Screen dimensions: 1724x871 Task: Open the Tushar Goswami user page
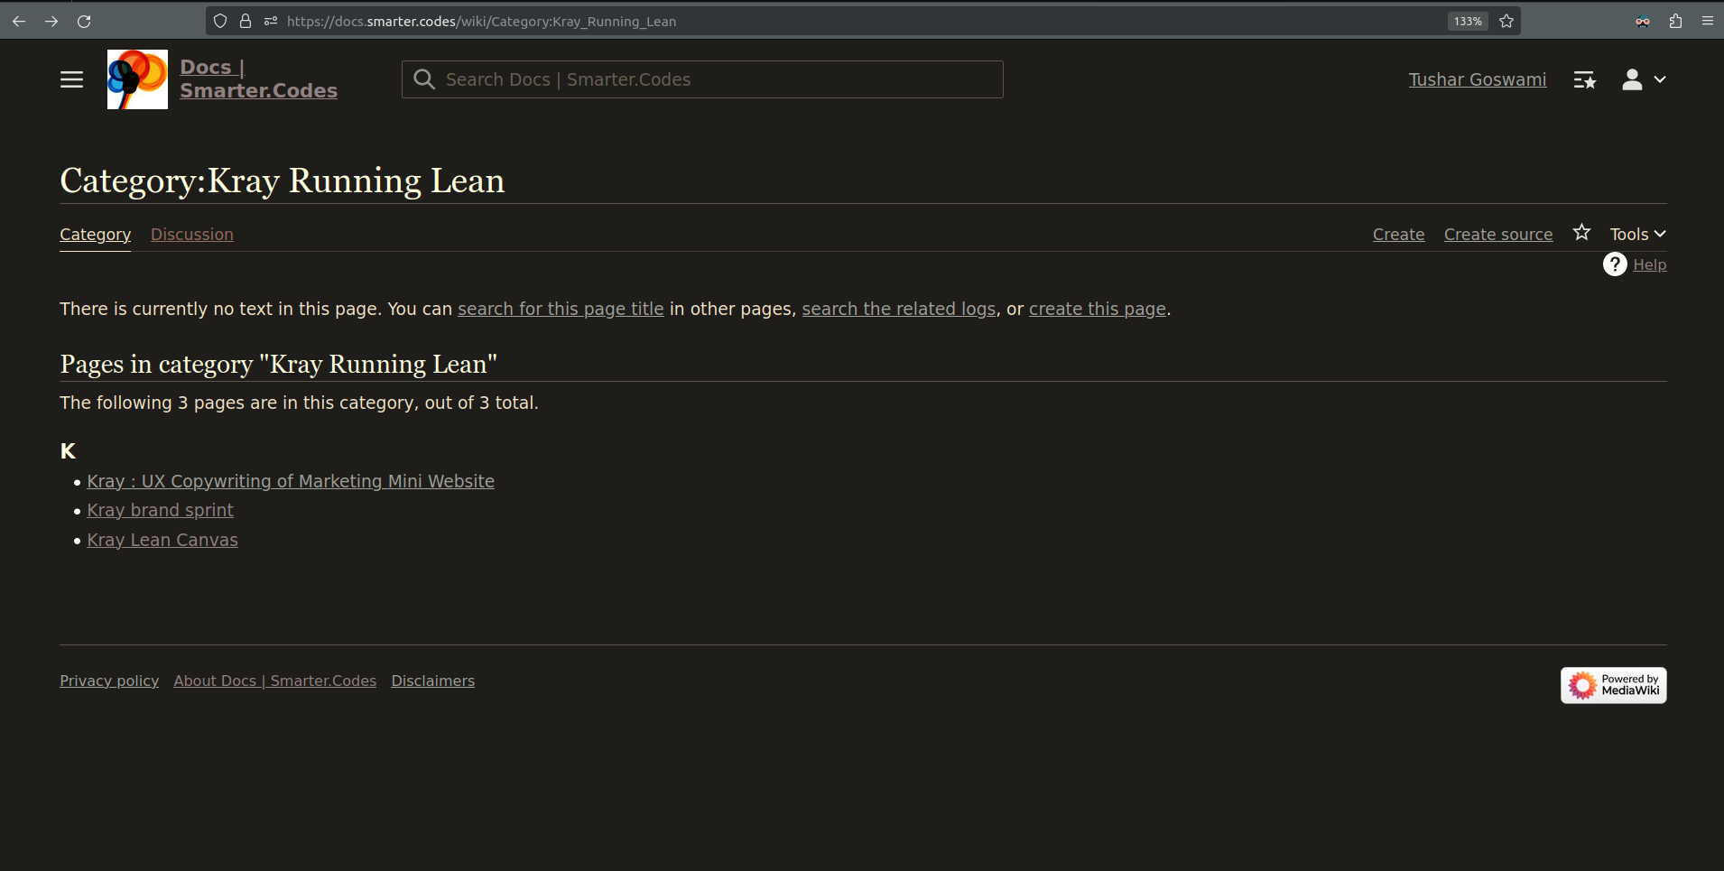coord(1478,79)
